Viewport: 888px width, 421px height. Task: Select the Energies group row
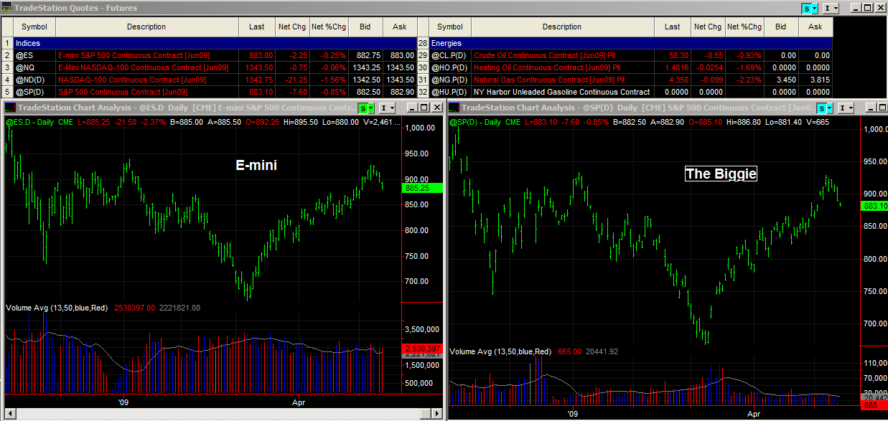631,43
